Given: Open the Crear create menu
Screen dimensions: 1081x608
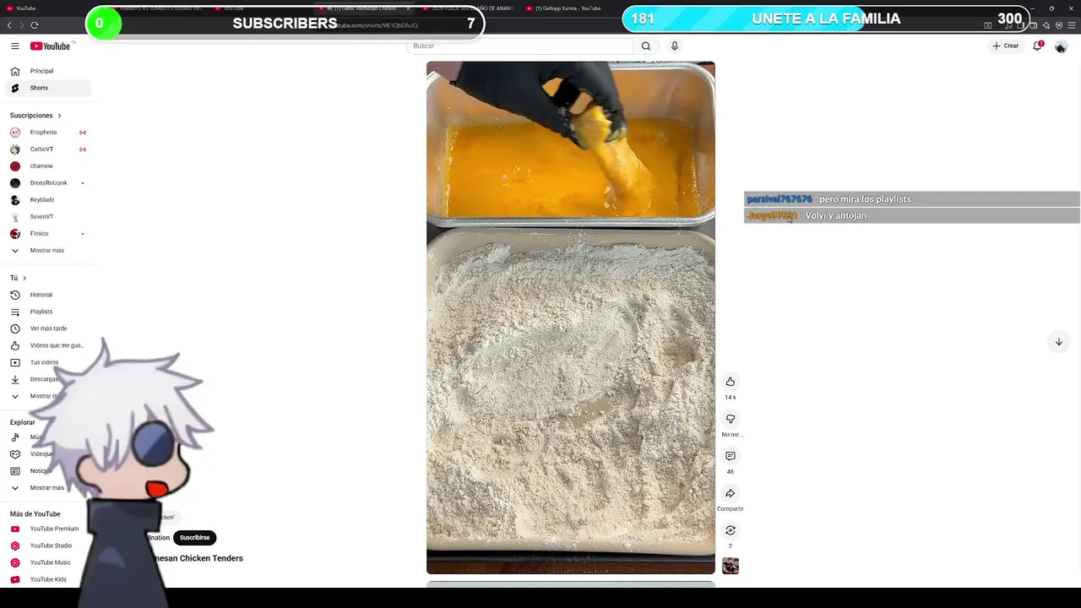Looking at the screenshot, I should (x=1006, y=46).
